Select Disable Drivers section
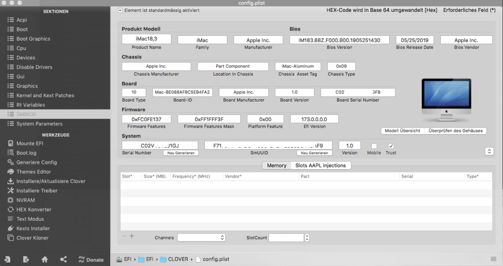This screenshot has height=266, width=503. (55, 67)
